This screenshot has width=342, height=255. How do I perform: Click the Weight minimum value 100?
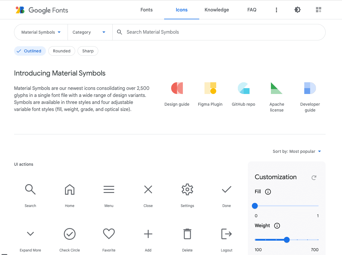[258, 250]
